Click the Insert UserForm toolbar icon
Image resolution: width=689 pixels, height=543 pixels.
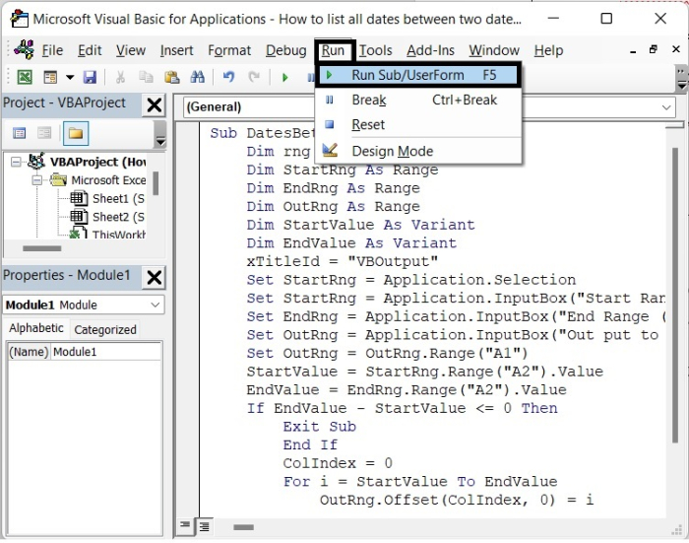(50, 77)
